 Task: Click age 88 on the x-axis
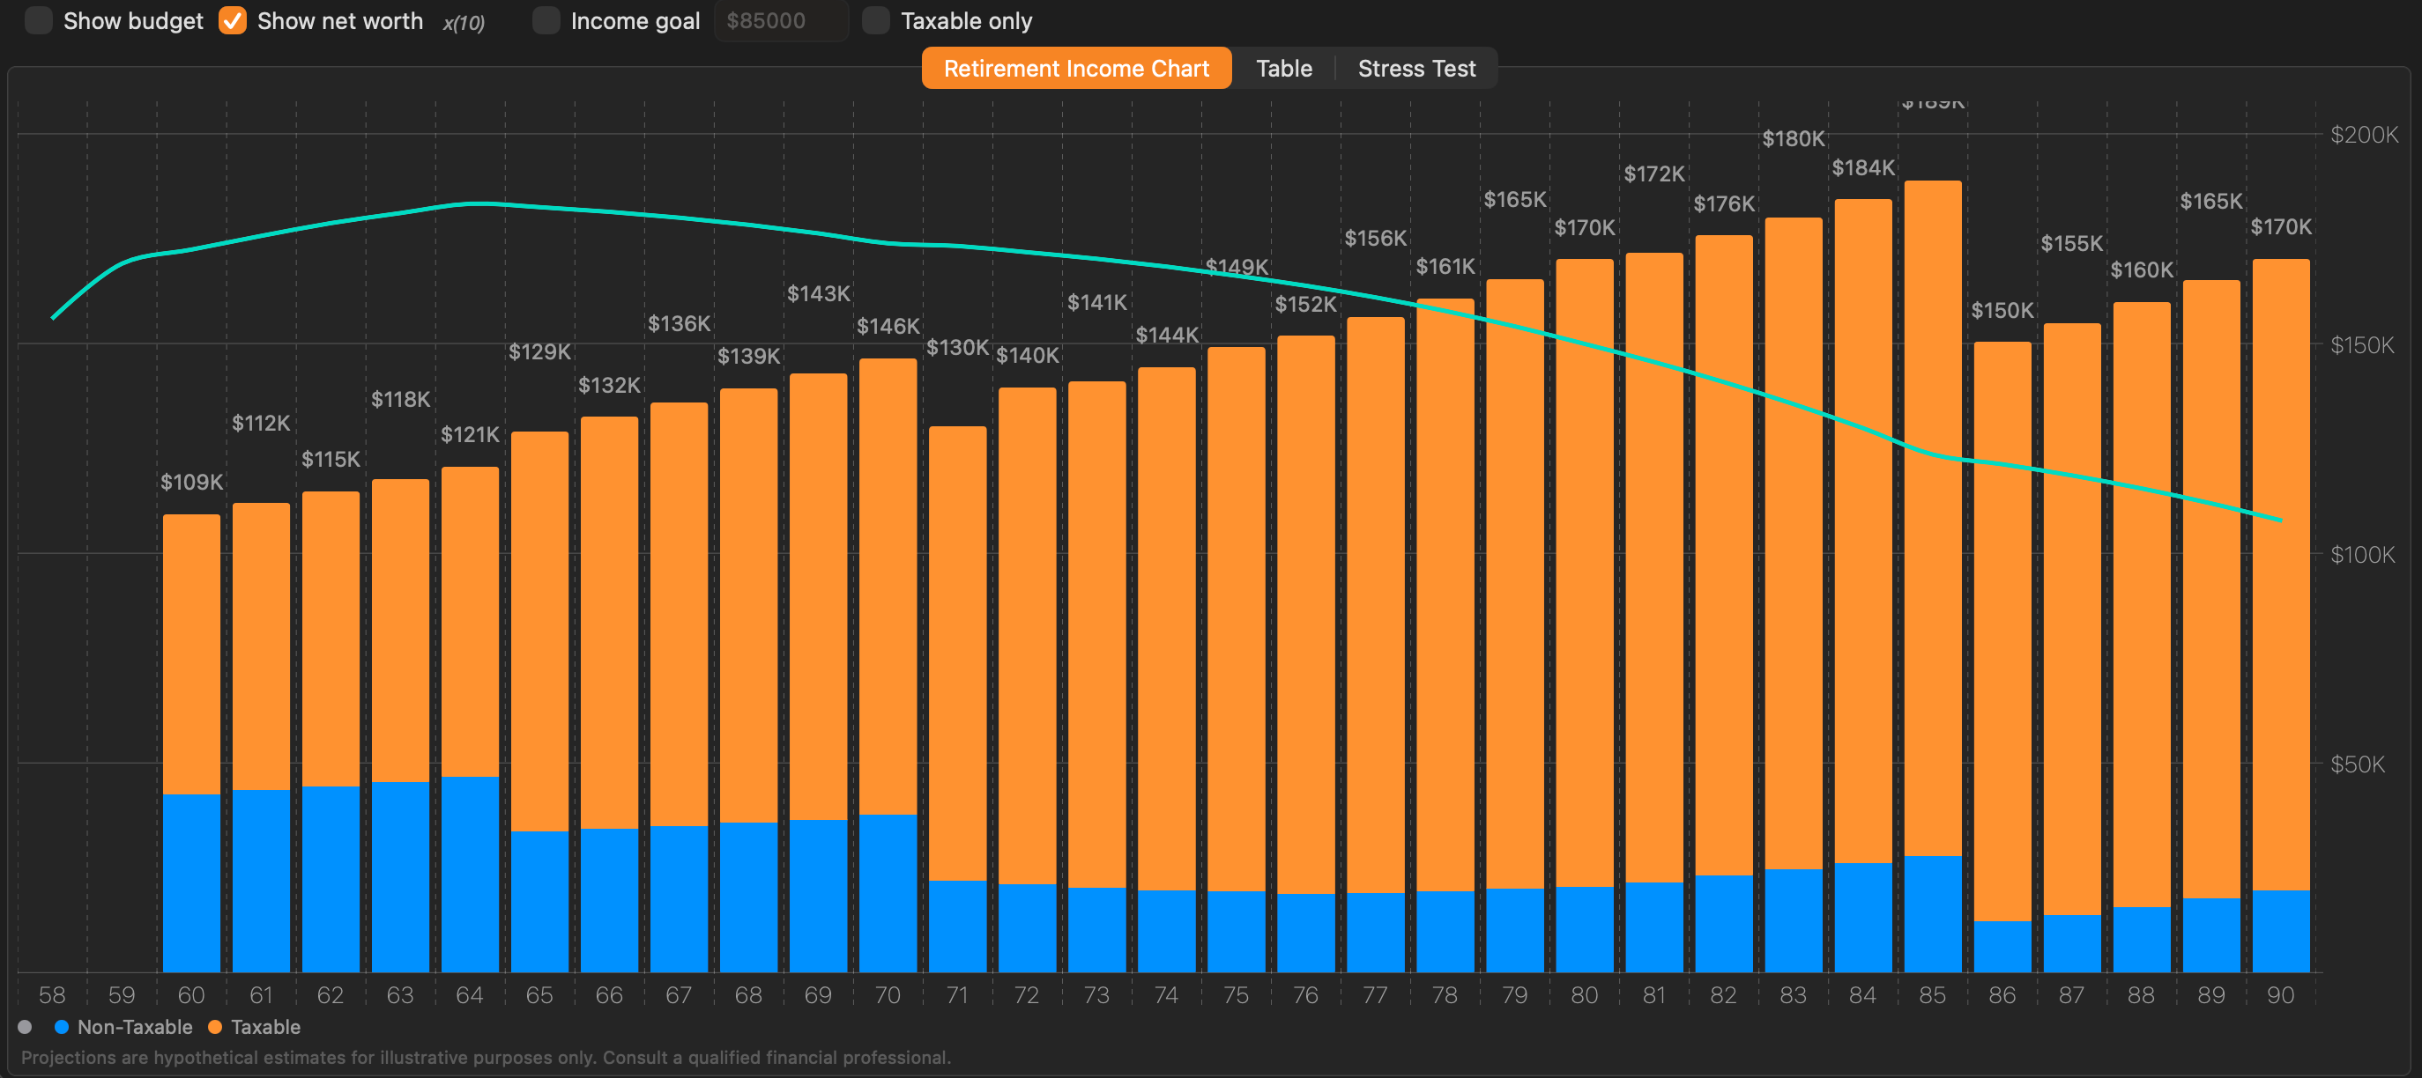tap(2141, 994)
